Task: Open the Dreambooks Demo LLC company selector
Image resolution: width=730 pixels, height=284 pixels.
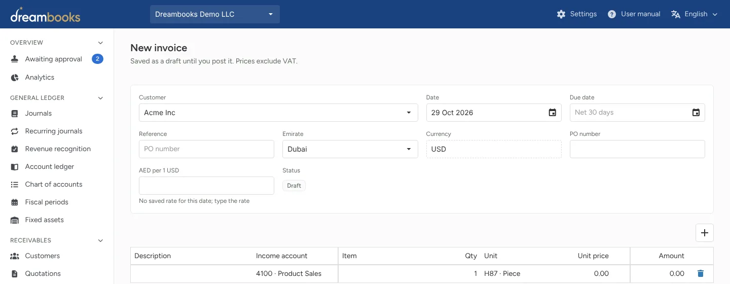Action: 215,14
